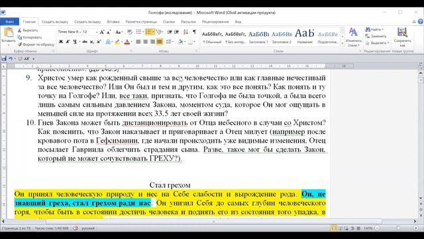The width and height of the screenshot is (424, 239).
Task: Switch to Full Screen Reading view icon
Action: (x=341, y=228)
